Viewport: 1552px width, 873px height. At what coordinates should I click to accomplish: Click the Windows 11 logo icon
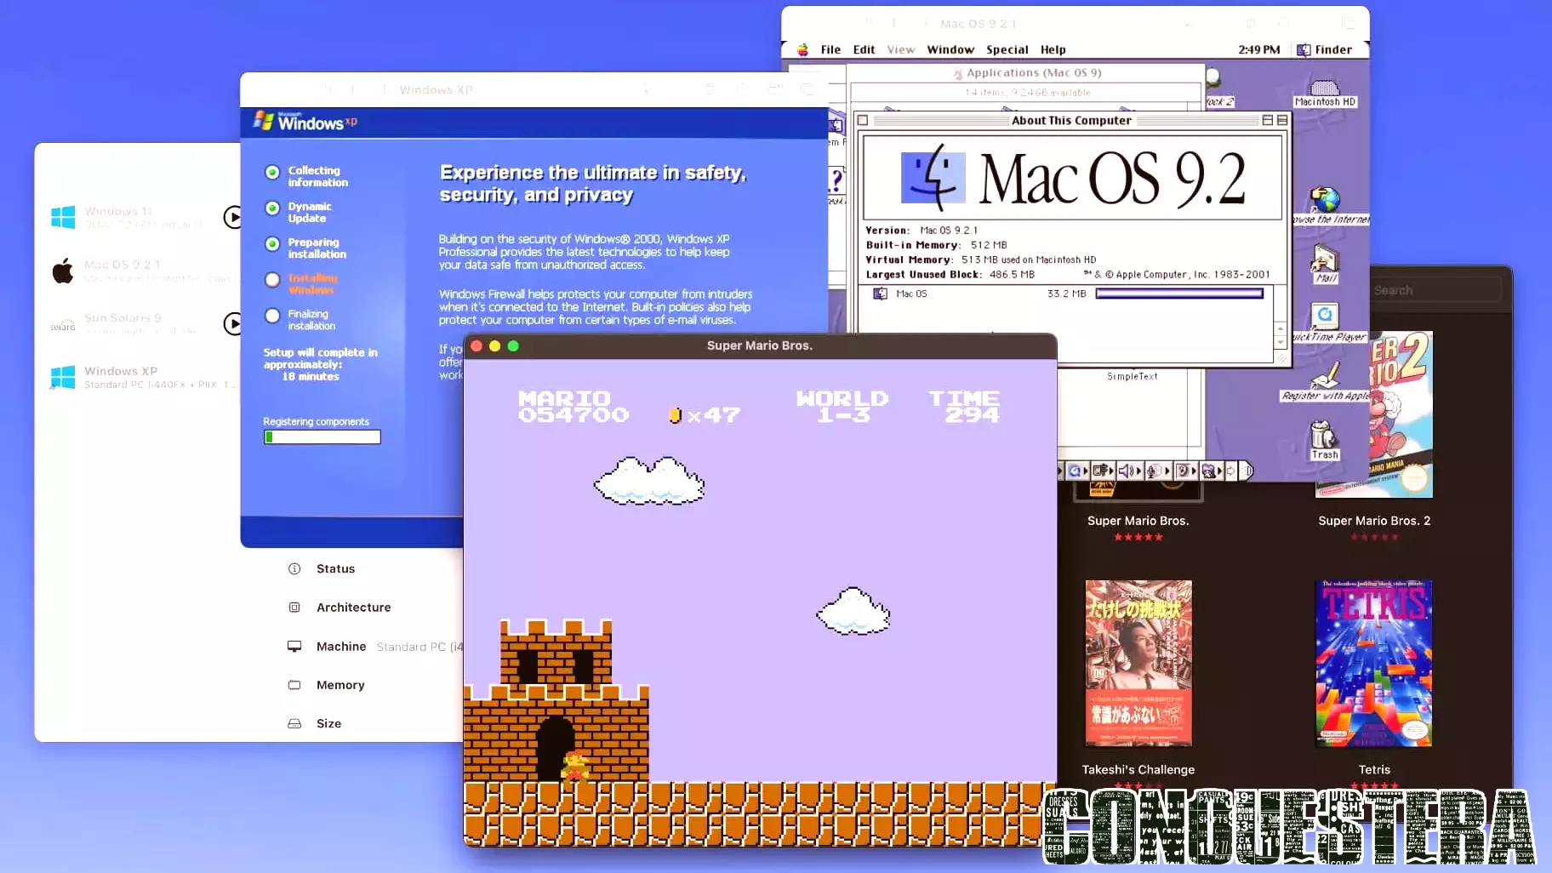click(x=63, y=217)
